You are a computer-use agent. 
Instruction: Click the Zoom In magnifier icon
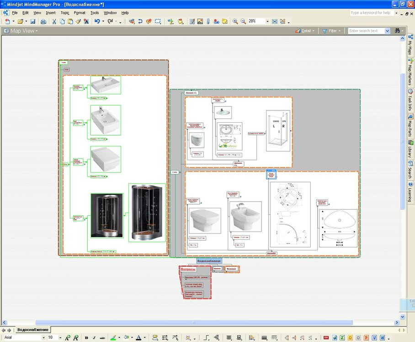click(235, 21)
